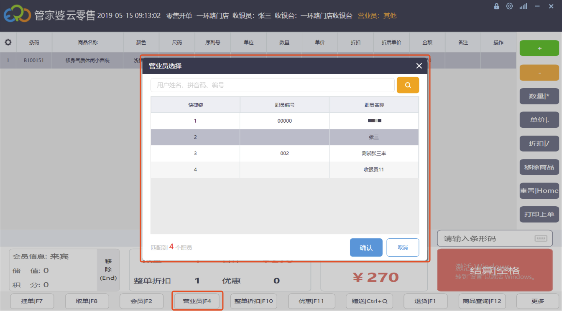This screenshot has height=311, width=562.
Task: Click the 移除商品 button
Action: click(539, 167)
